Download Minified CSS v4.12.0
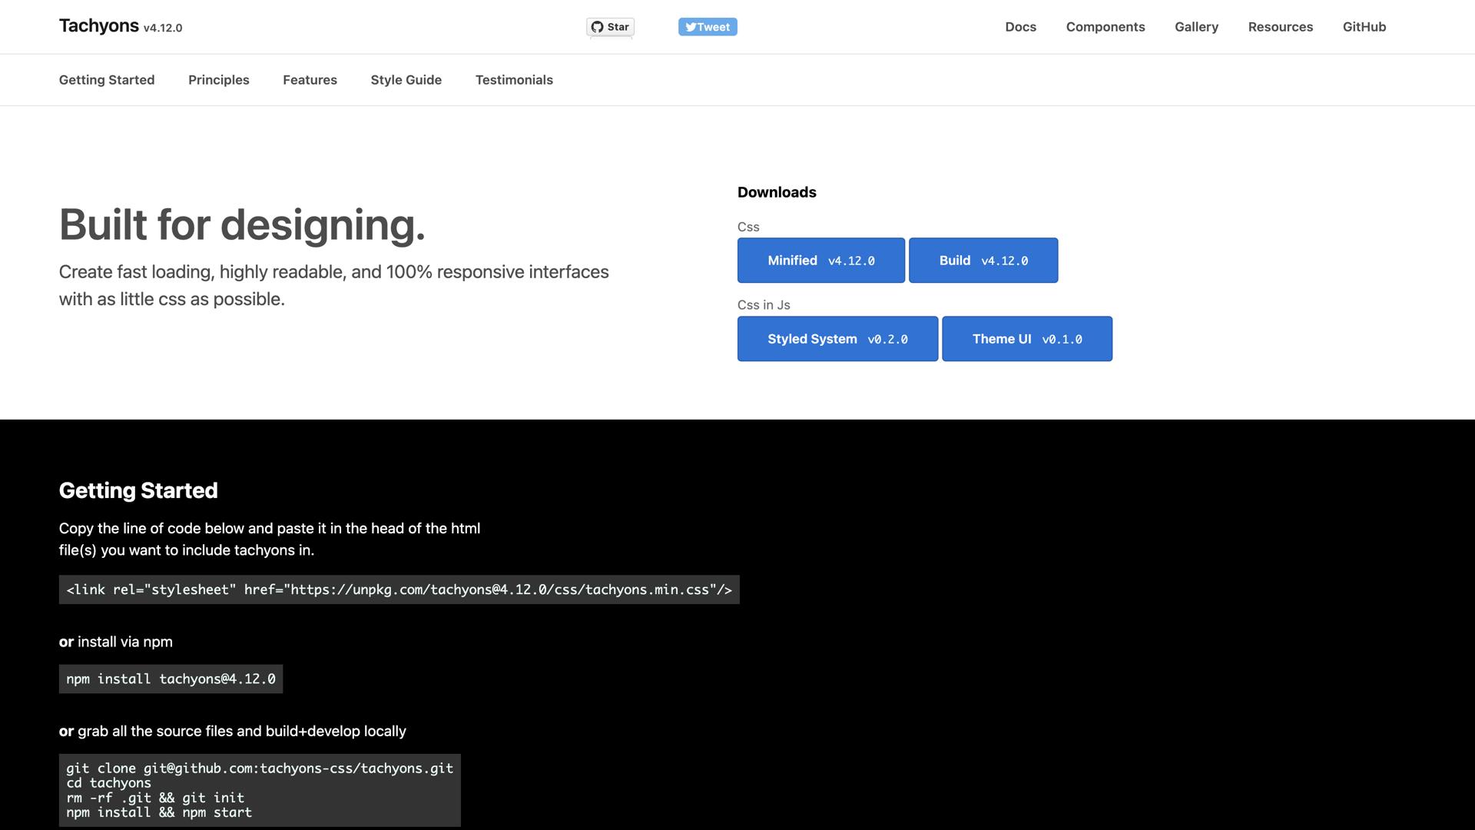This screenshot has height=830, width=1475. [x=820, y=260]
